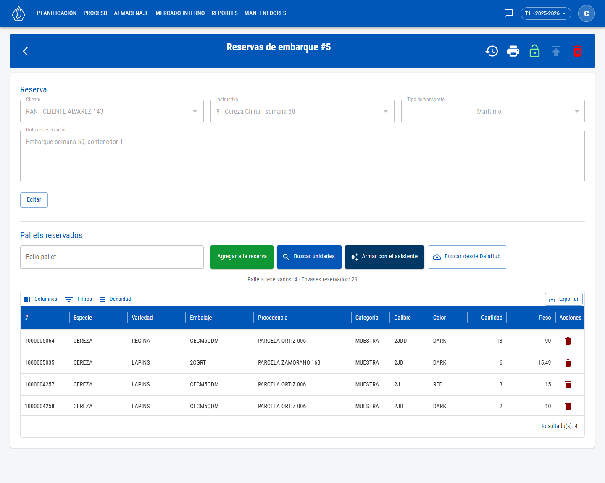Click the Editar button

point(34,200)
